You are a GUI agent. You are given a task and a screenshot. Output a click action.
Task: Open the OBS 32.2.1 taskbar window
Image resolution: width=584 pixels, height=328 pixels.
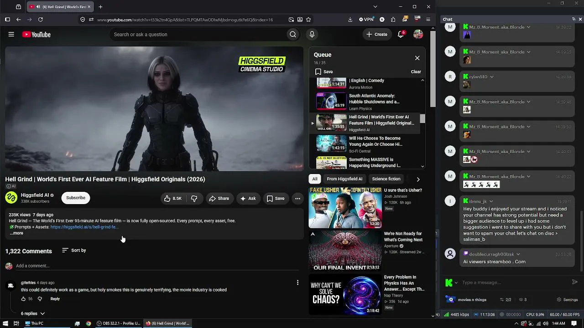[x=119, y=323]
